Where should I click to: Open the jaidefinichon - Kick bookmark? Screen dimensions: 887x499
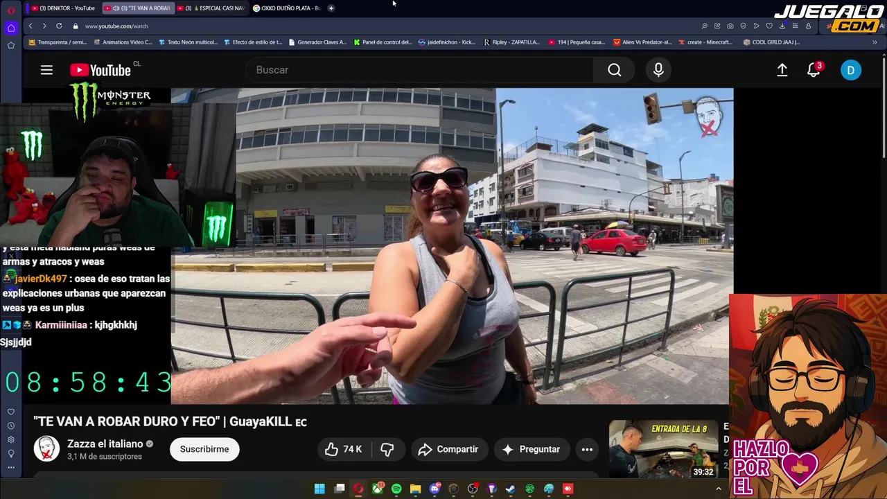click(x=447, y=42)
